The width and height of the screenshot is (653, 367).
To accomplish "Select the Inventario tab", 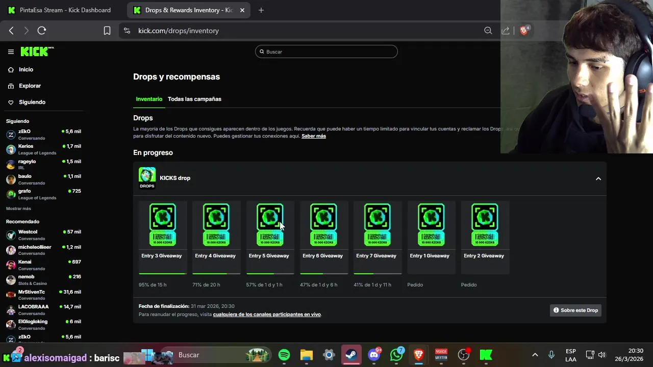I will [149, 99].
